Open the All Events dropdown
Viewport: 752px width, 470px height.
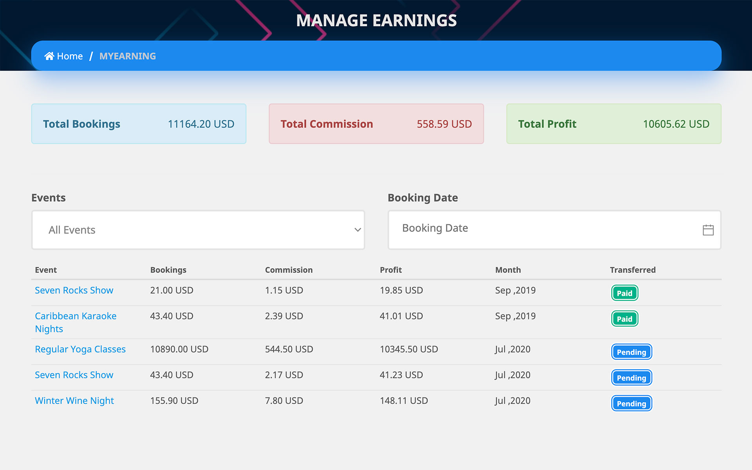point(198,230)
